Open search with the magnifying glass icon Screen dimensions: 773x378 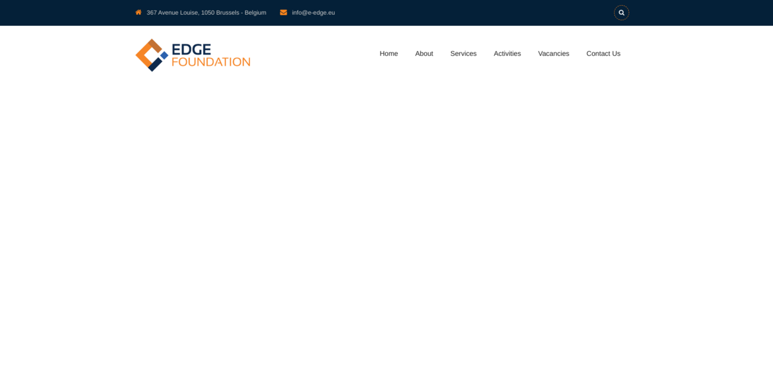pos(622,13)
